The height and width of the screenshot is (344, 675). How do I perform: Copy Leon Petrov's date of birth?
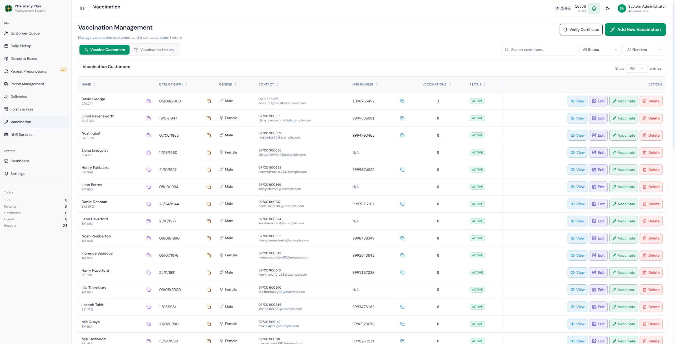point(209,187)
